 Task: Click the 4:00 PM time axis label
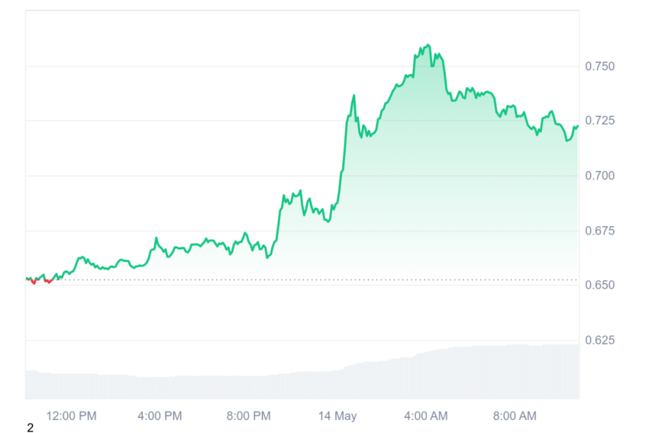click(160, 415)
